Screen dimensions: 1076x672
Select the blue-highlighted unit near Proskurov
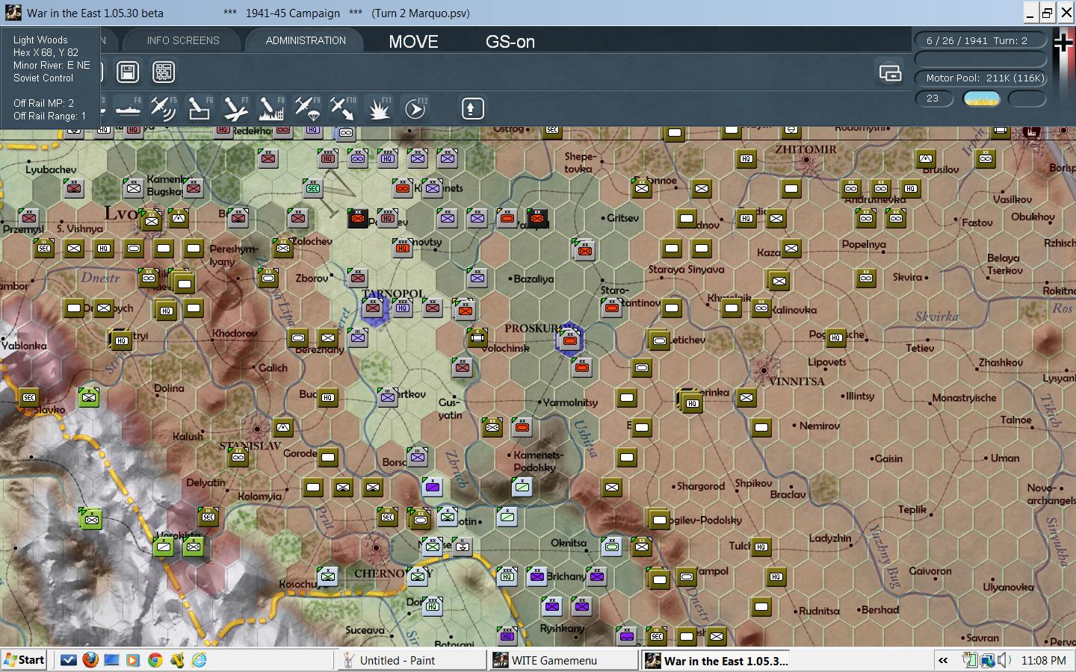pos(569,339)
